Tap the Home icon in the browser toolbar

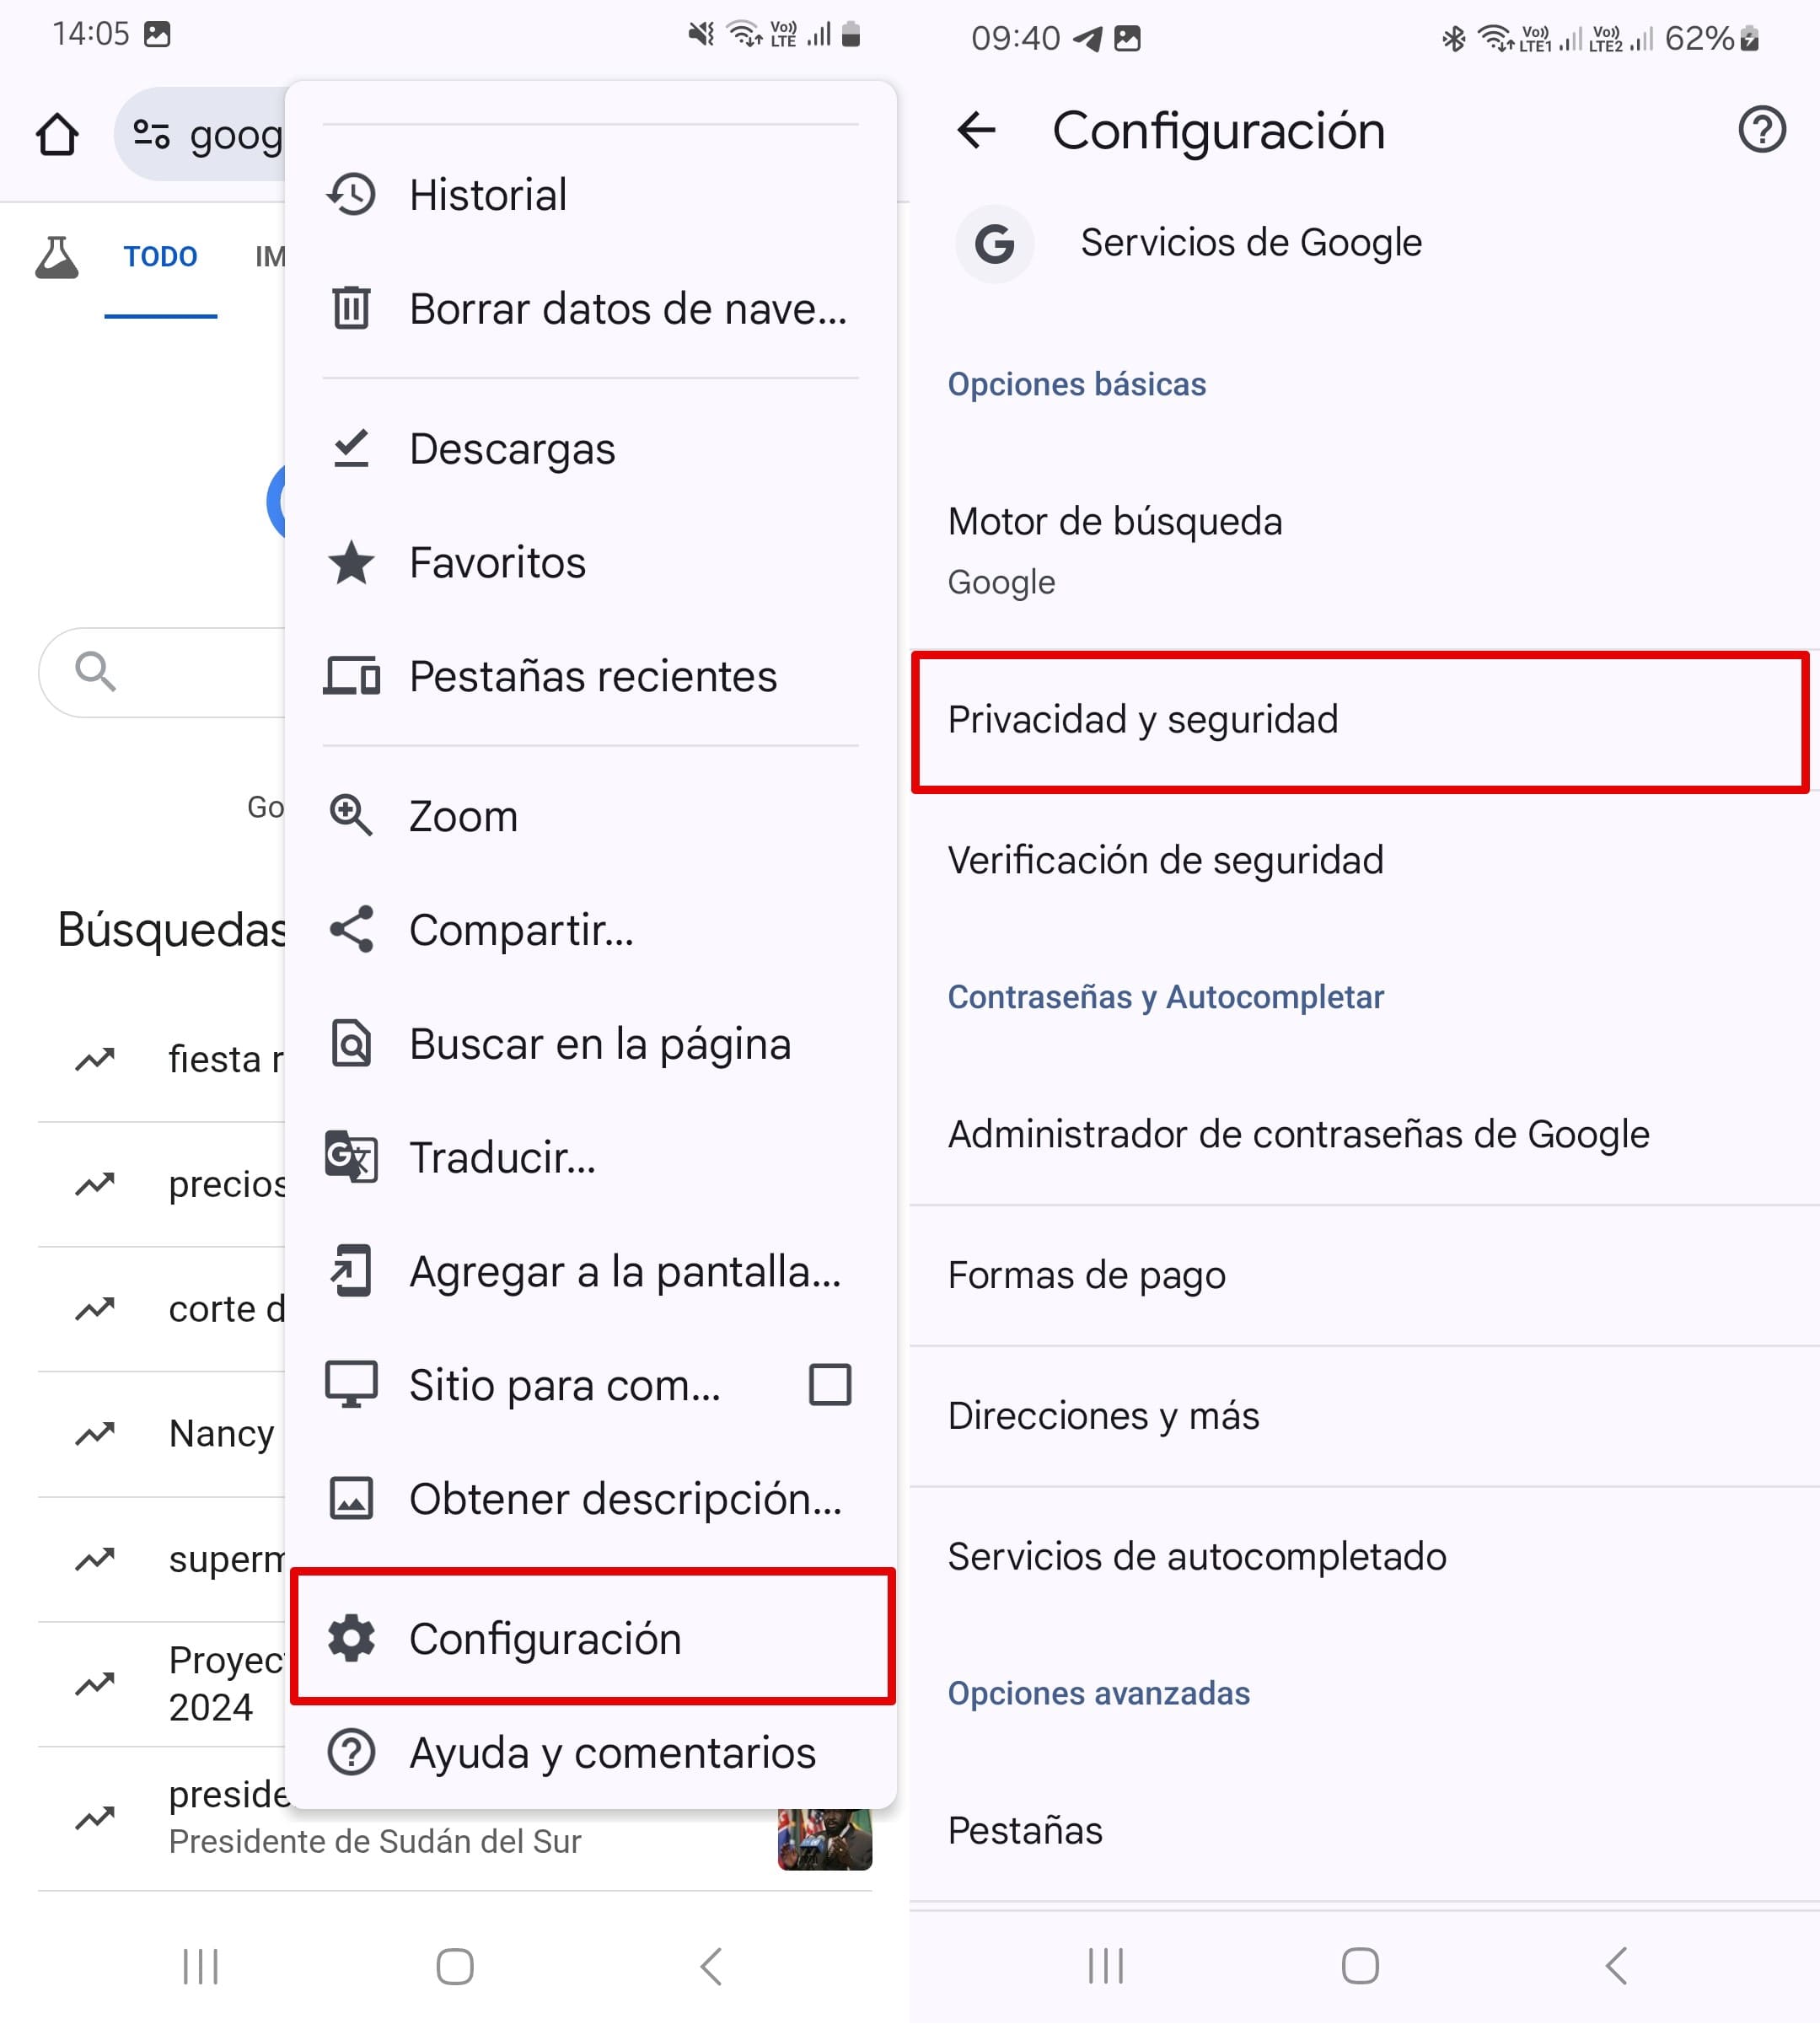tap(57, 133)
